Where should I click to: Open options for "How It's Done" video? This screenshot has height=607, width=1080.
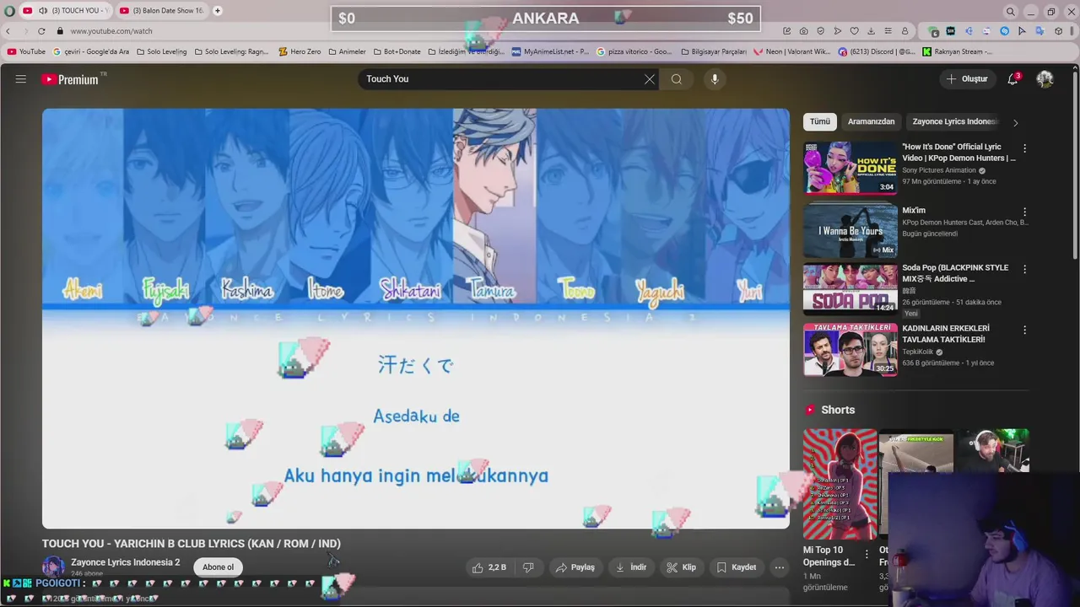pyautogui.click(x=1025, y=148)
